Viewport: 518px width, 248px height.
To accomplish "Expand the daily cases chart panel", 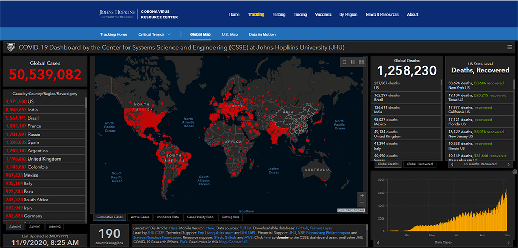I will point(514,172).
